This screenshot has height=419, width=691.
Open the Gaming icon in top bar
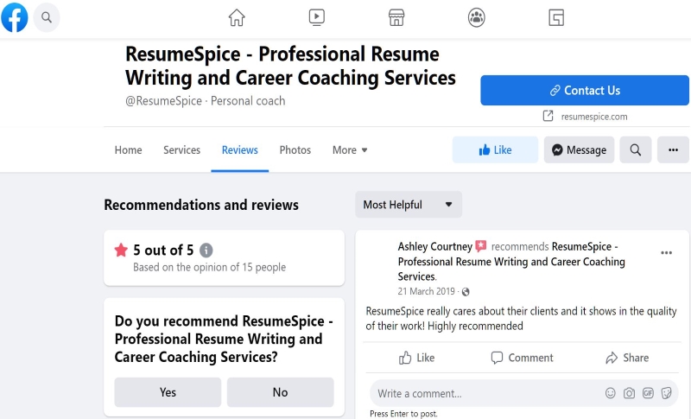coord(556,17)
